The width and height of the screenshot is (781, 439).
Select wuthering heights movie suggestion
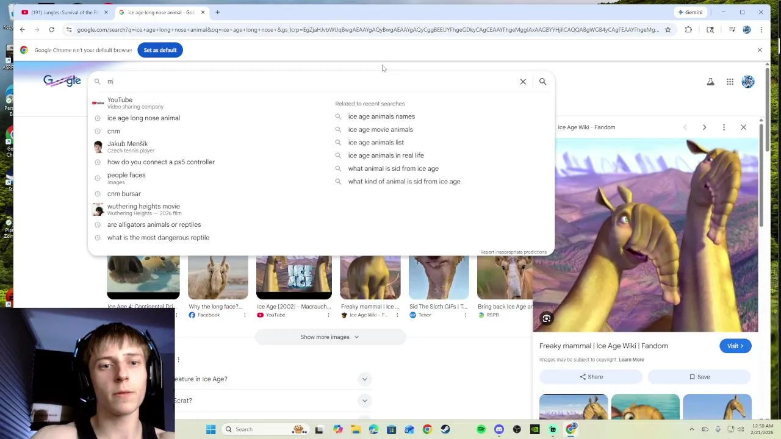point(207,209)
